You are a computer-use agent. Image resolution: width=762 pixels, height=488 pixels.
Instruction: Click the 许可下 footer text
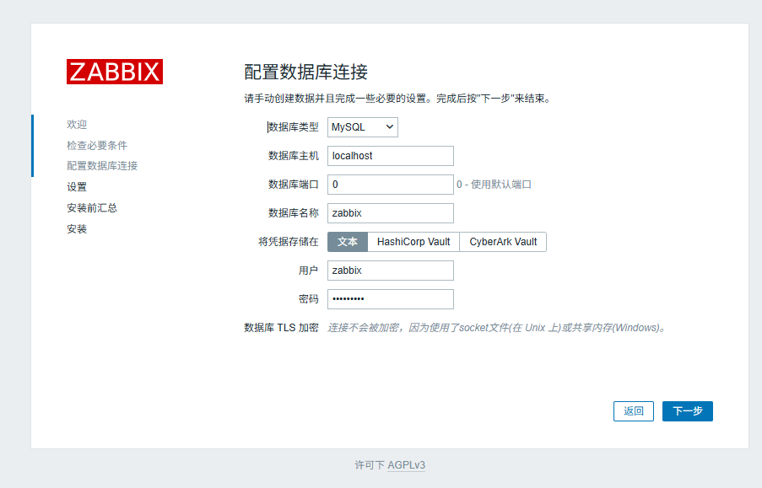pyautogui.click(x=370, y=465)
